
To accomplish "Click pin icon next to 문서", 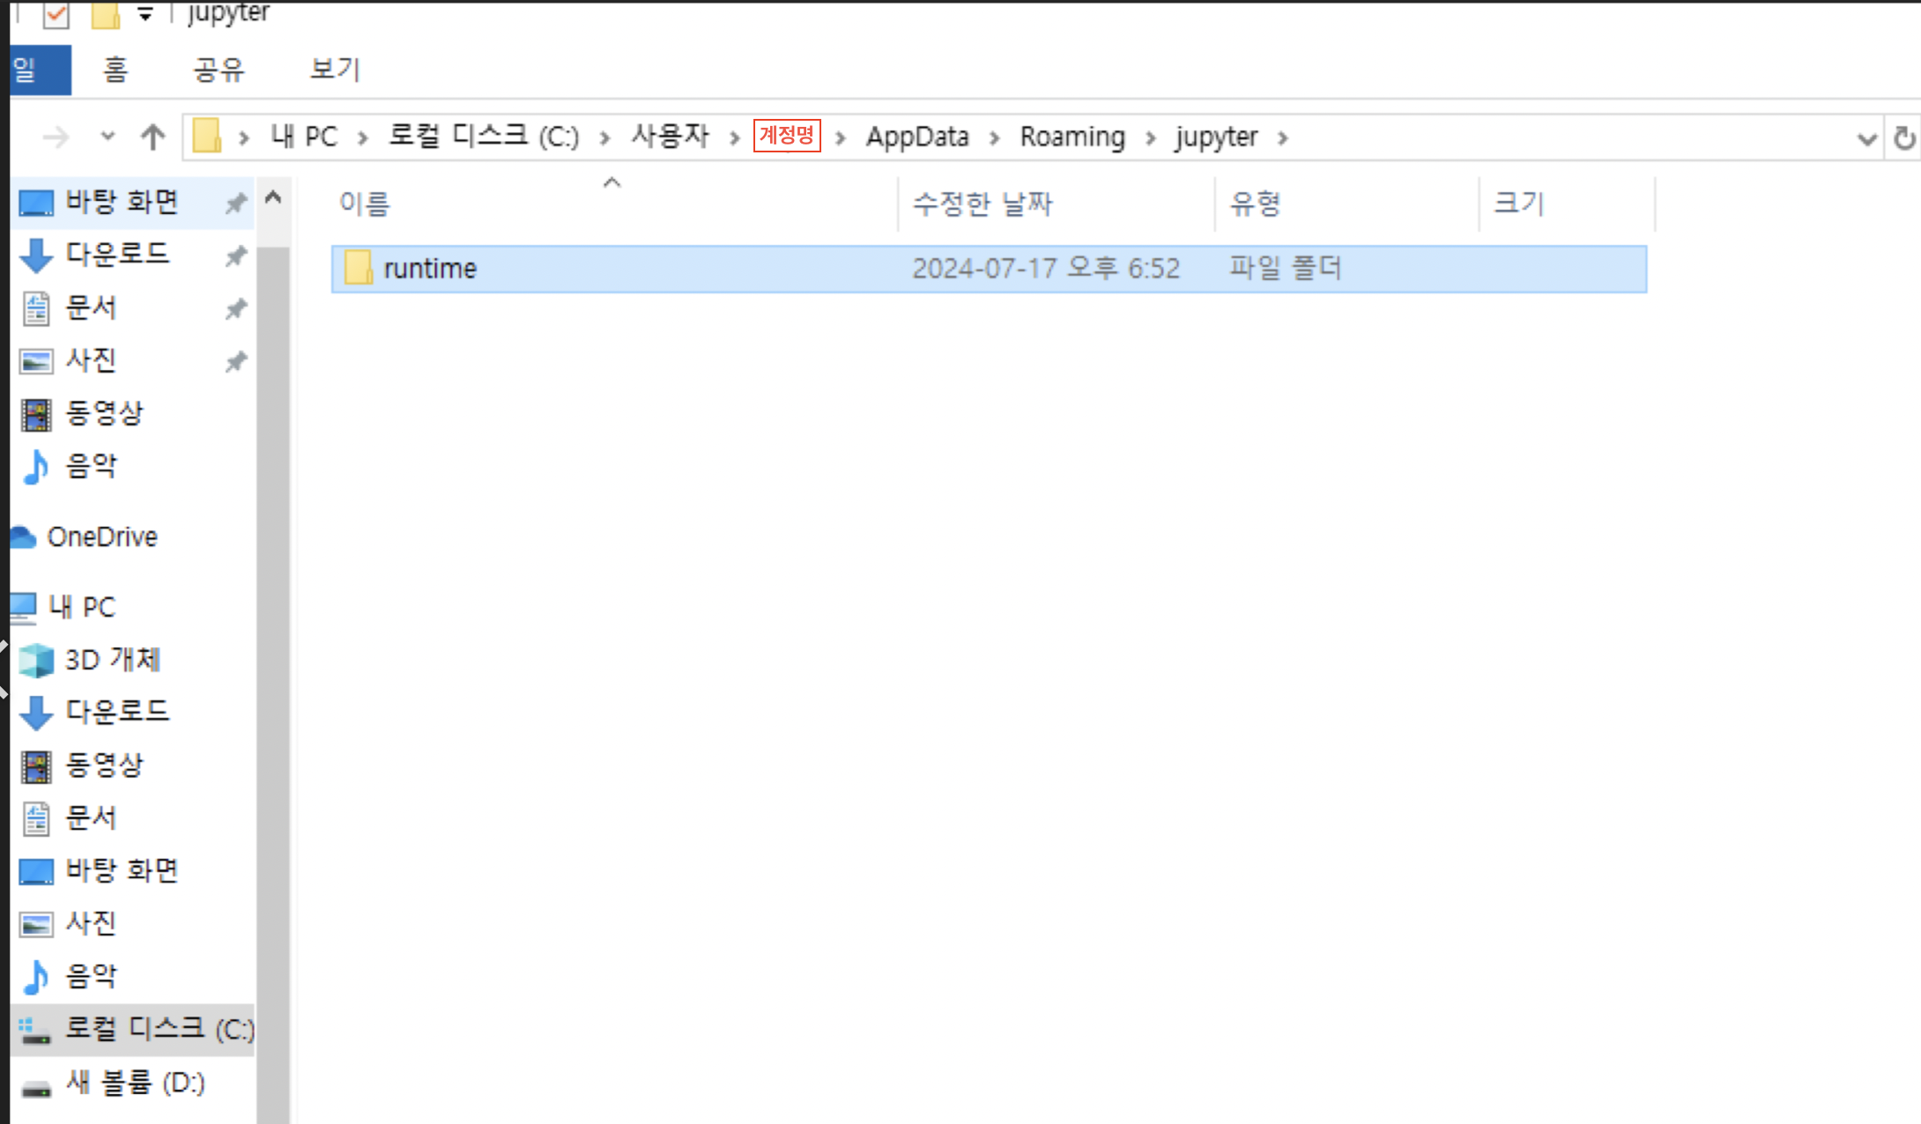I will coord(235,309).
